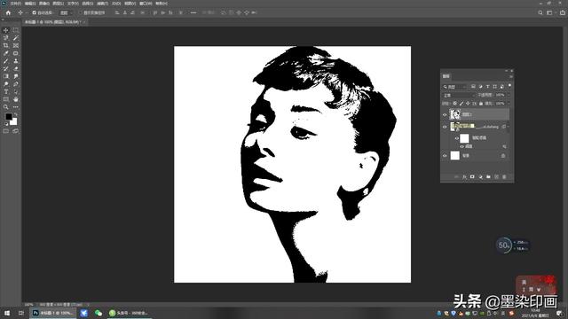This screenshot has height=319, width=568.
Task: Swap foreground and background colors icon
Action: pos(16,114)
